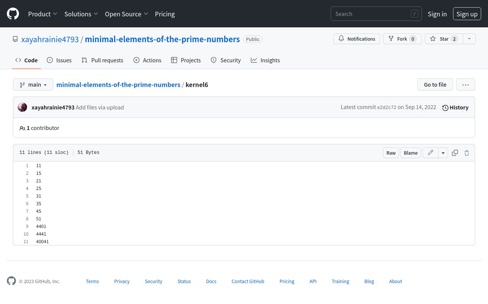The height and width of the screenshot is (304, 488).
Task: View the Raw file
Action: (x=391, y=153)
